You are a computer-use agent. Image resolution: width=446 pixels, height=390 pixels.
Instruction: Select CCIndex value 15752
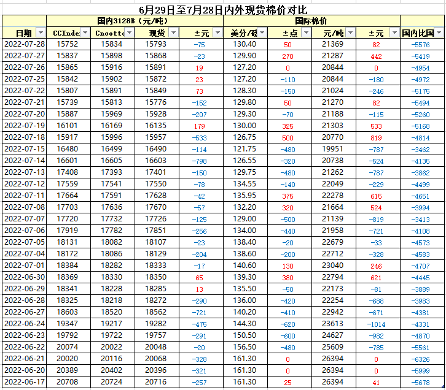click(x=69, y=44)
